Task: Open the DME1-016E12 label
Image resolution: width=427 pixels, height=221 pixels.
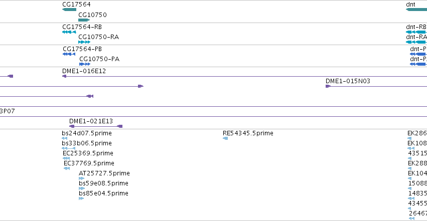Action: tap(84, 71)
